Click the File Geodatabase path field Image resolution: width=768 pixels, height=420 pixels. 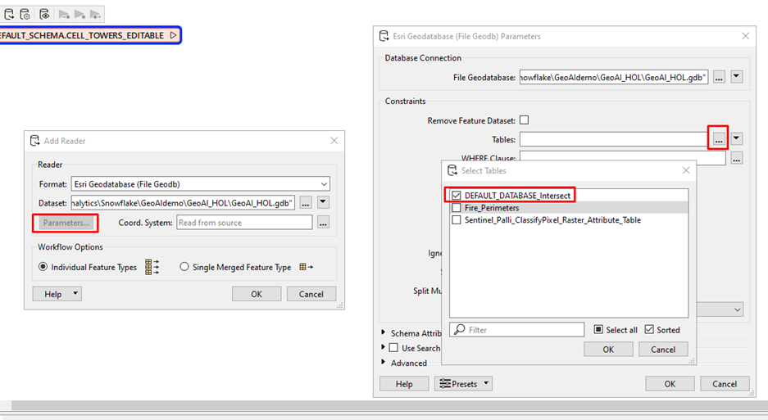614,77
